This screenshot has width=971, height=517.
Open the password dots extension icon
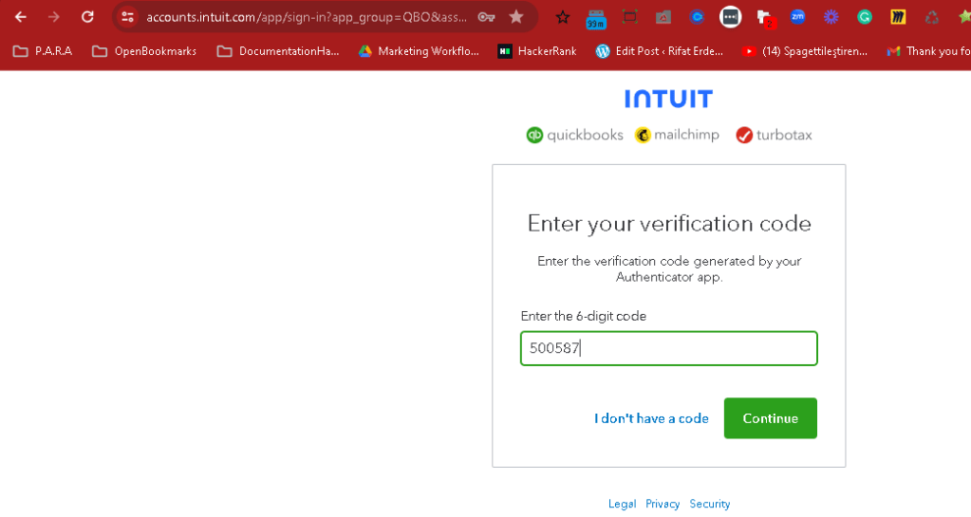tap(730, 17)
